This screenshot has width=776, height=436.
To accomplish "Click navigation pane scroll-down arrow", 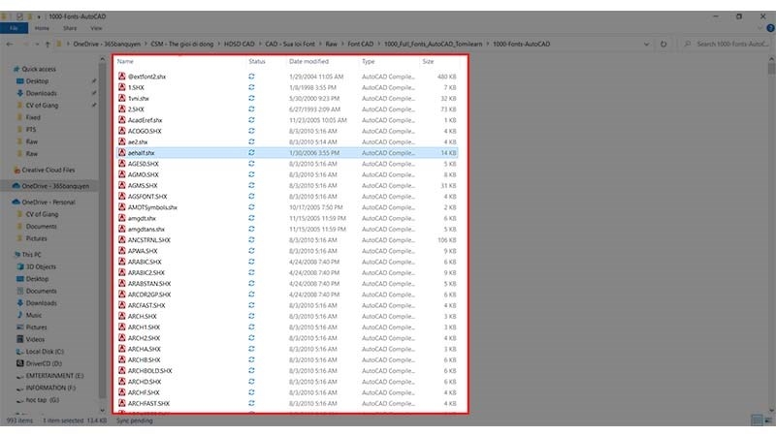I will click(103, 410).
